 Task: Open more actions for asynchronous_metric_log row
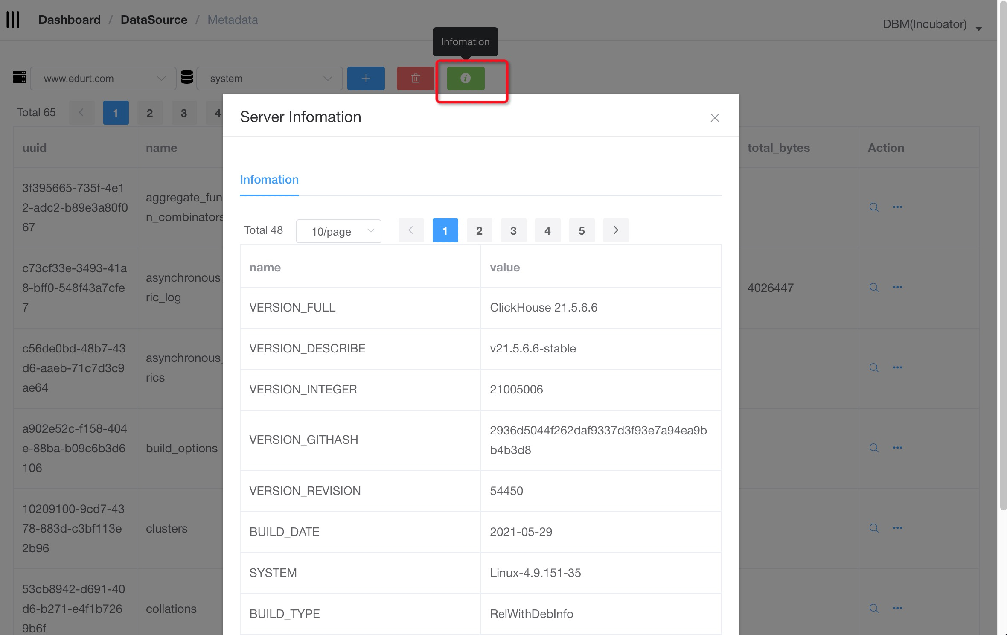897,287
